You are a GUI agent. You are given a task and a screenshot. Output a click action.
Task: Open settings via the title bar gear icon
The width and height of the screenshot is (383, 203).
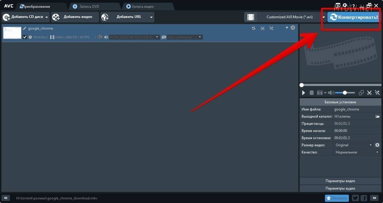pyautogui.click(x=345, y=5)
